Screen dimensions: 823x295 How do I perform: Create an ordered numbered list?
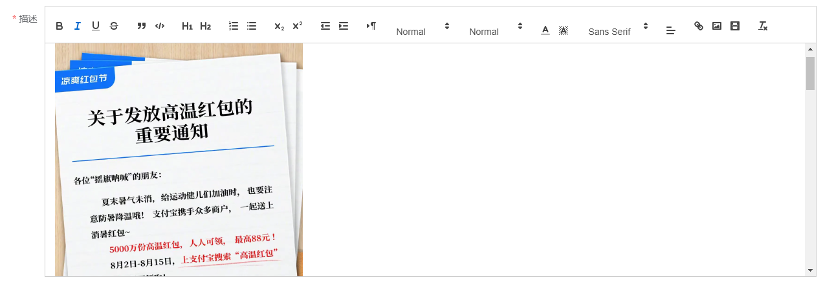pyautogui.click(x=234, y=26)
